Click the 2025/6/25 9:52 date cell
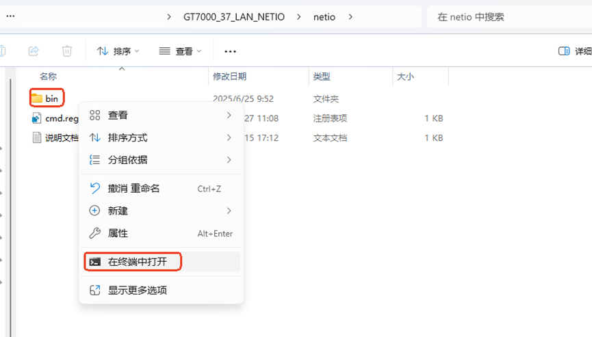This screenshot has width=592, height=337. (x=243, y=98)
